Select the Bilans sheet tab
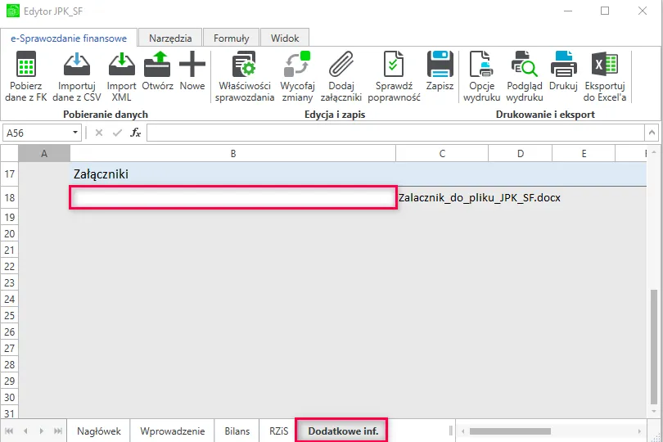663x442 pixels. [x=237, y=431]
